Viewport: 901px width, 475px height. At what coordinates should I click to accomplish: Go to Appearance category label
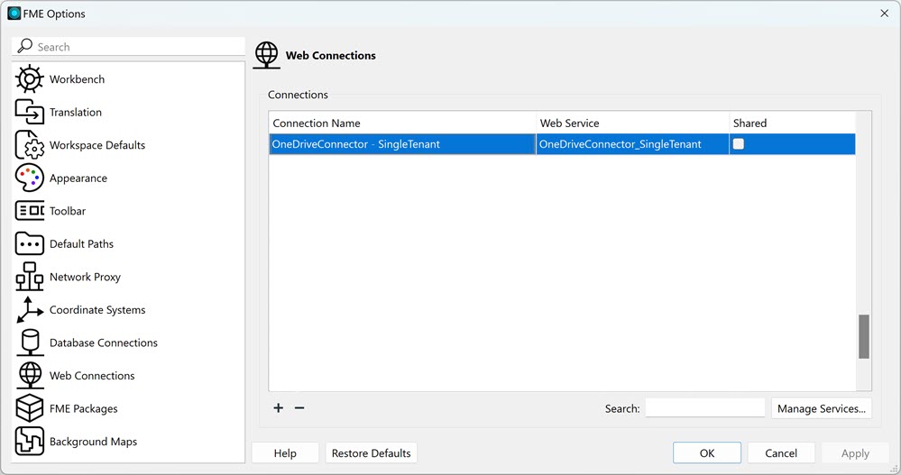pos(78,178)
